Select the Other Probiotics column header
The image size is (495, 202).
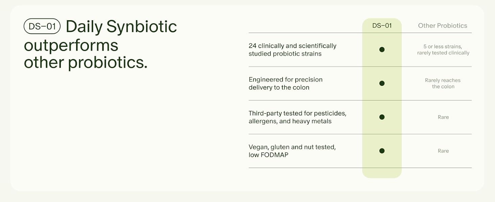tap(442, 26)
